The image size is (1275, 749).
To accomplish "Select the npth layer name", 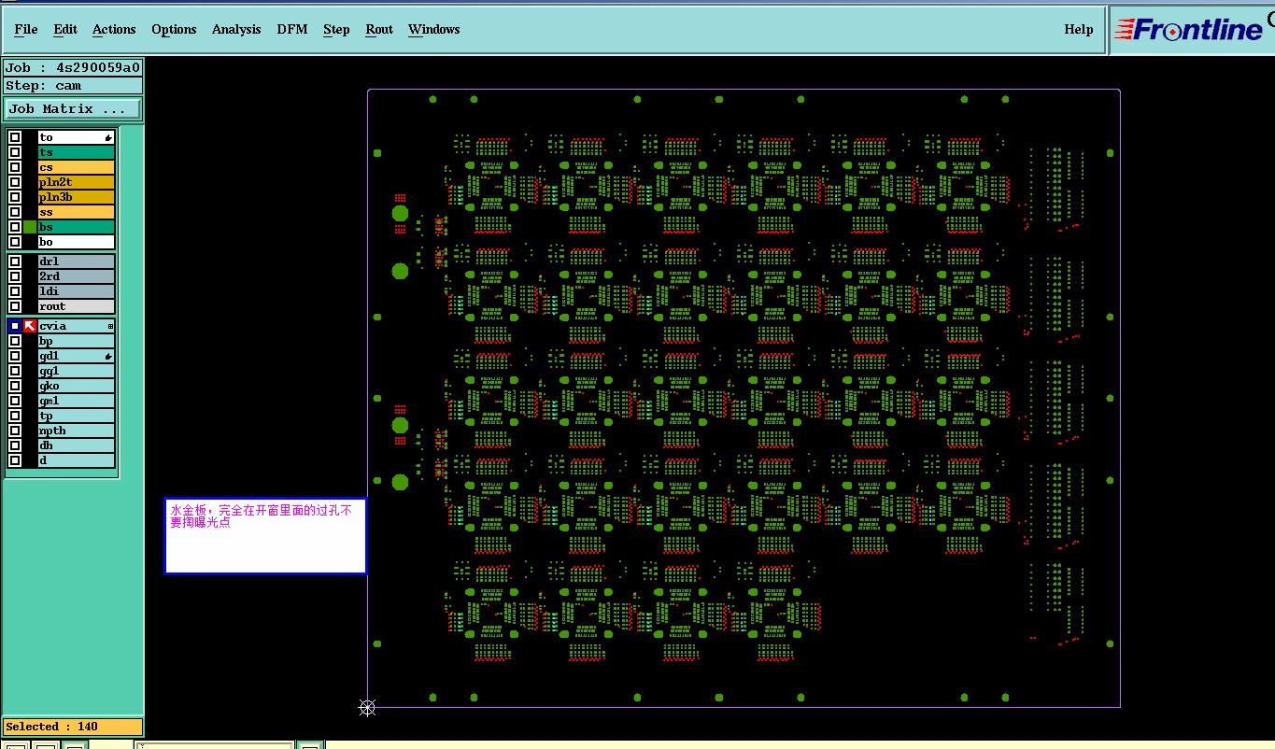I will (x=77, y=431).
